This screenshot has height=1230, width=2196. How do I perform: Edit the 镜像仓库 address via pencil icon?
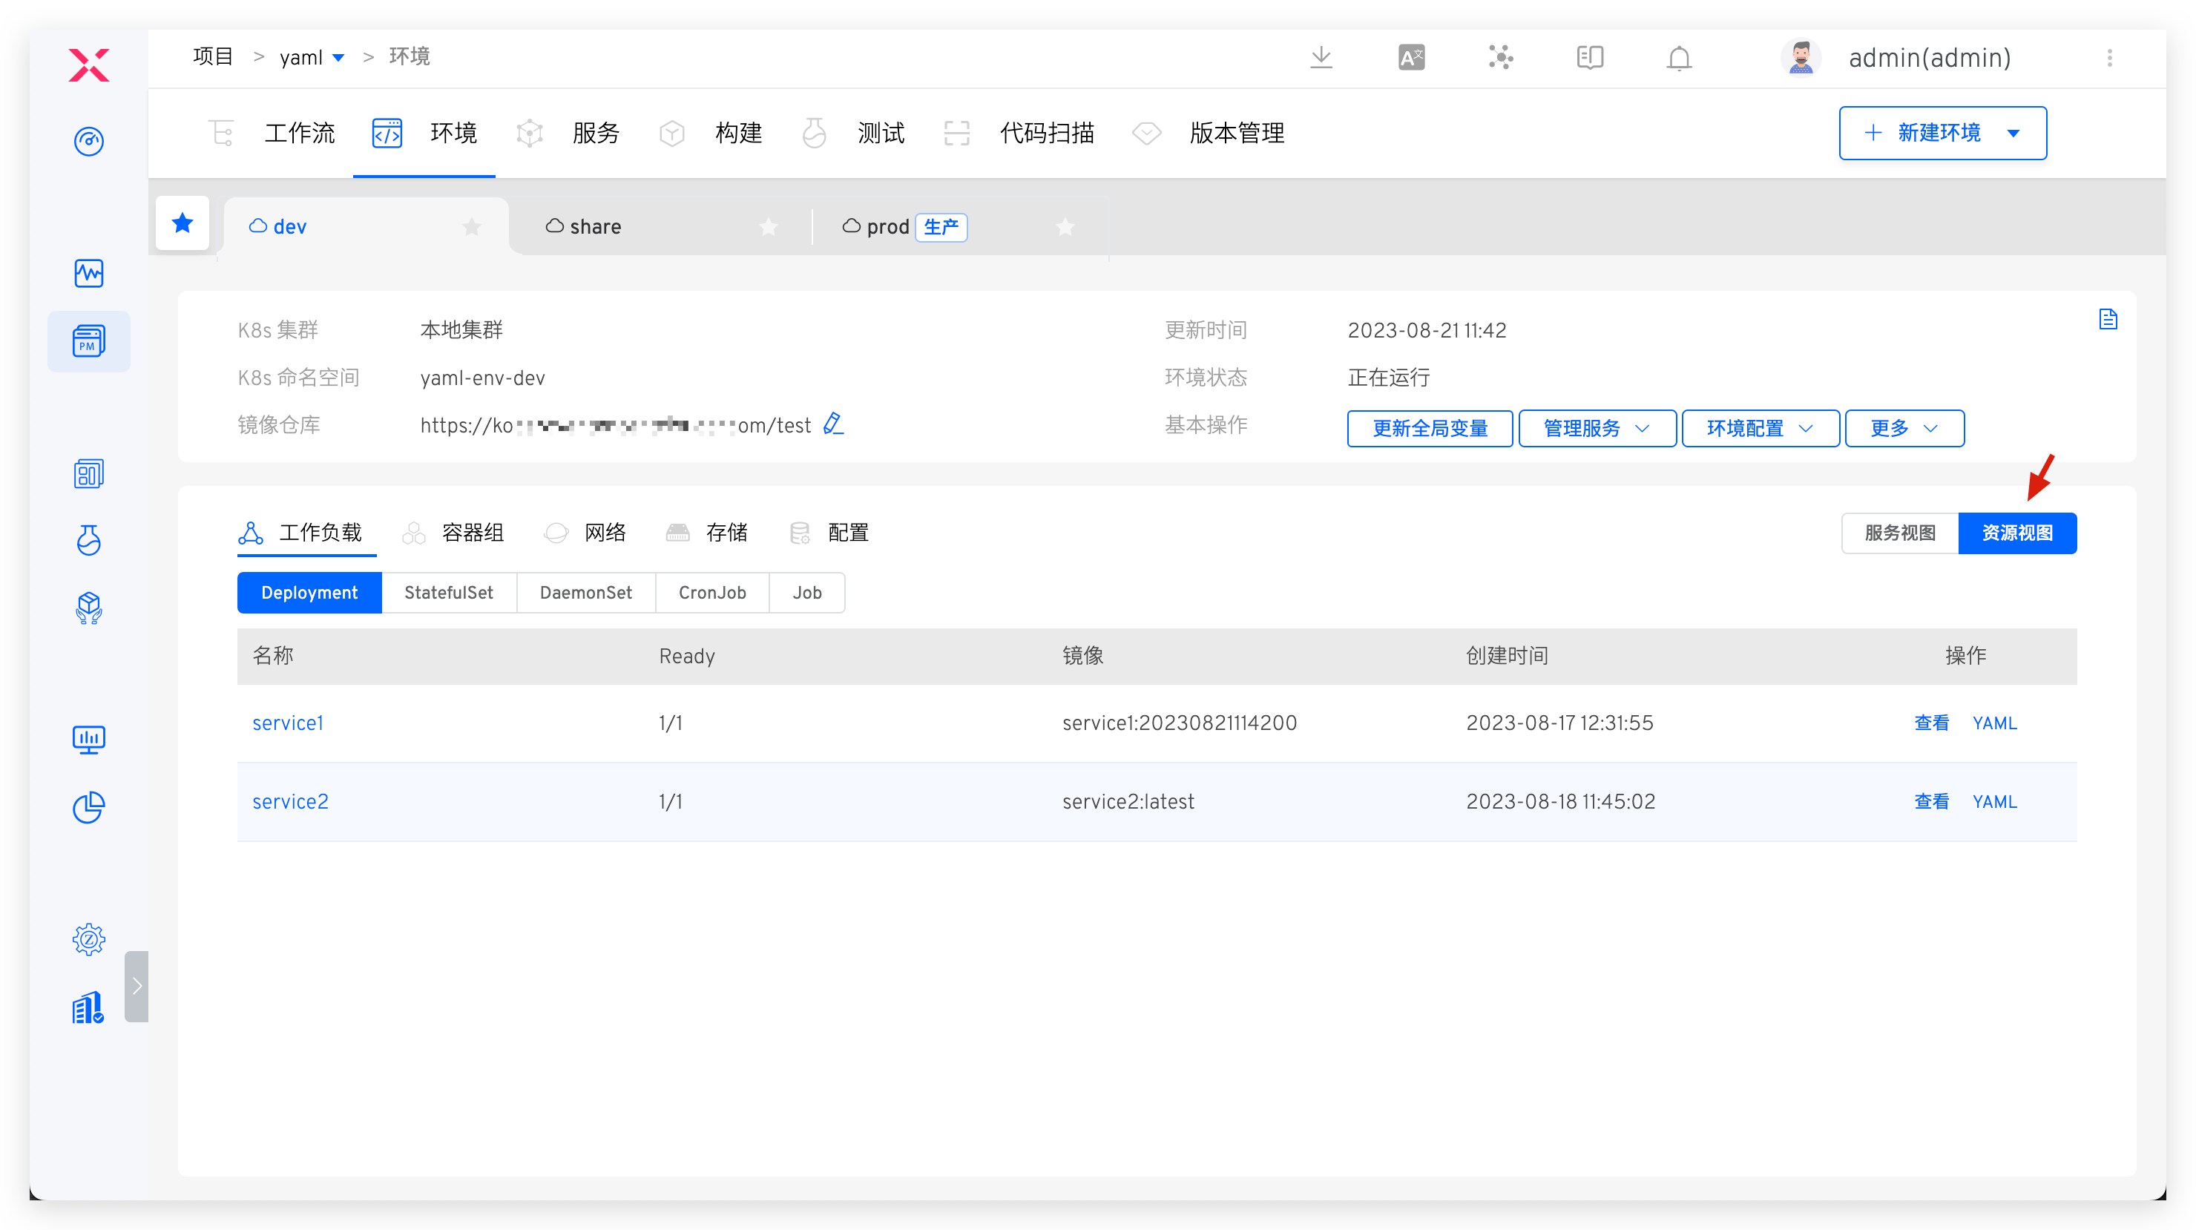coord(833,424)
